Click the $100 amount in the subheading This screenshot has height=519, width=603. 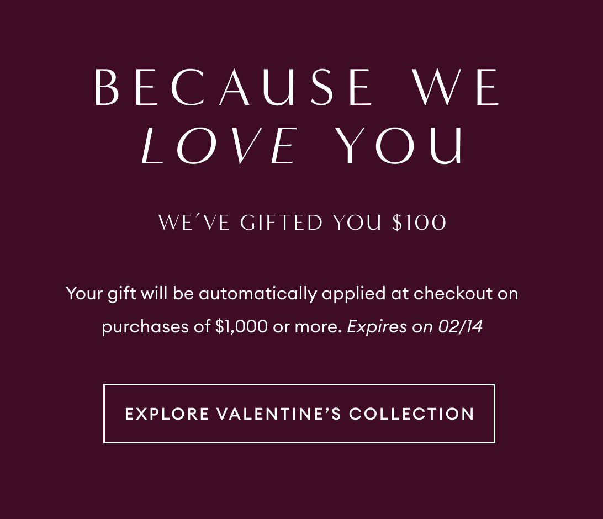coord(419,223)
